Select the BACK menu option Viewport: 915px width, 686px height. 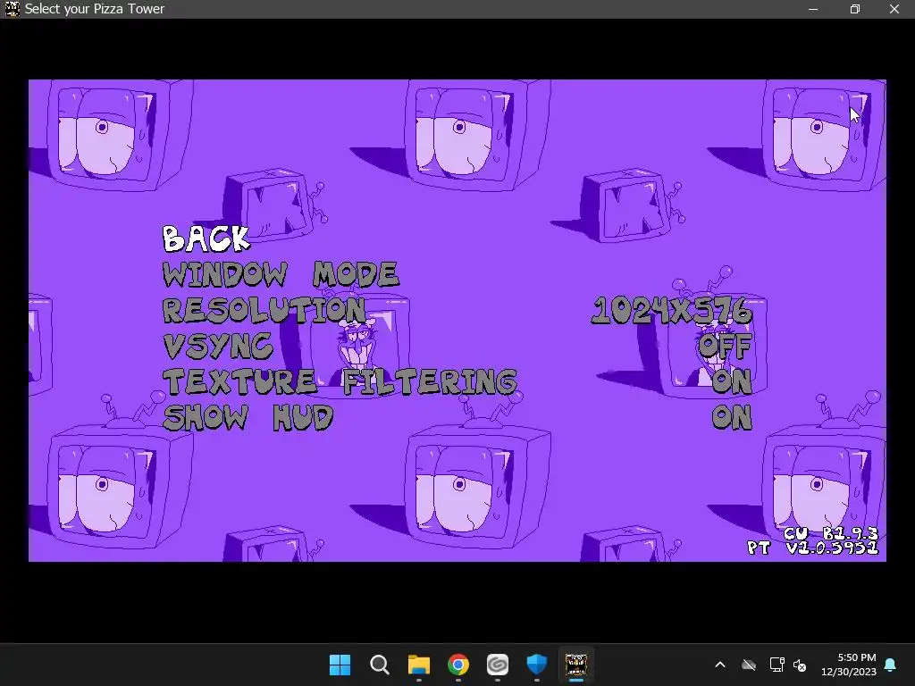coord(206,238)
